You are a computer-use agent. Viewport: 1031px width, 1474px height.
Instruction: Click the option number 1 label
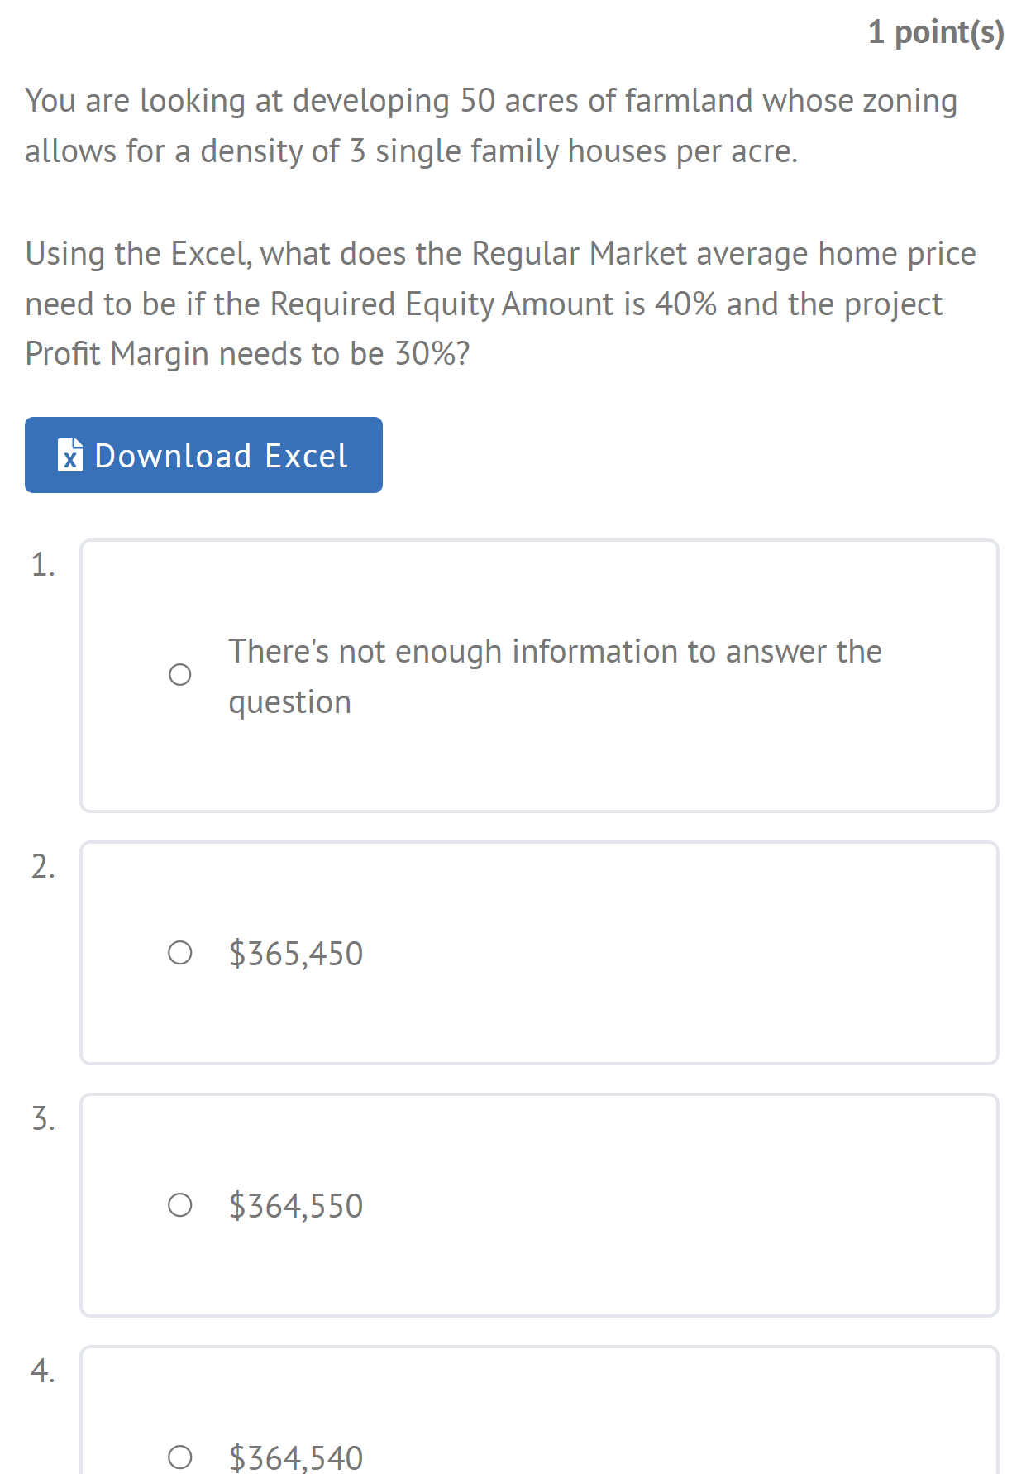[43, 565]
